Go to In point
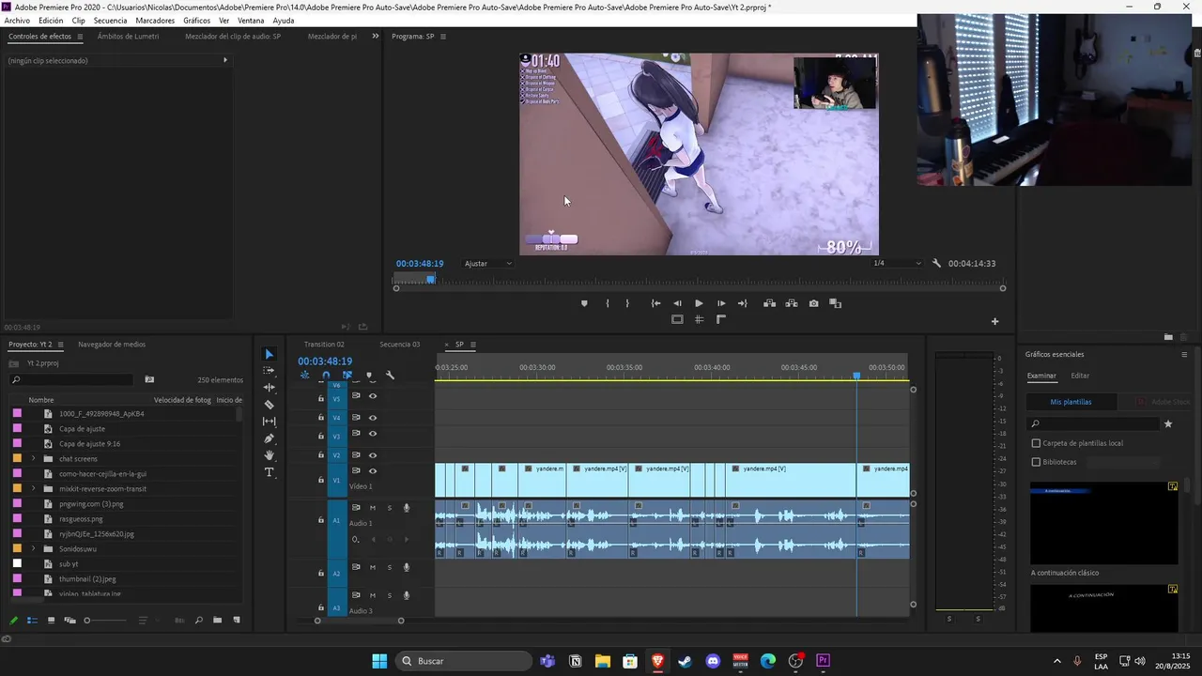 [x=655, y=303]
